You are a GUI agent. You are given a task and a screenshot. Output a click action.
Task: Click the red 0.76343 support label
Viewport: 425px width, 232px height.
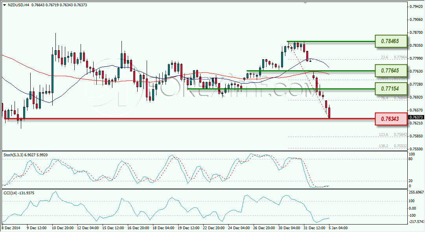391,119
